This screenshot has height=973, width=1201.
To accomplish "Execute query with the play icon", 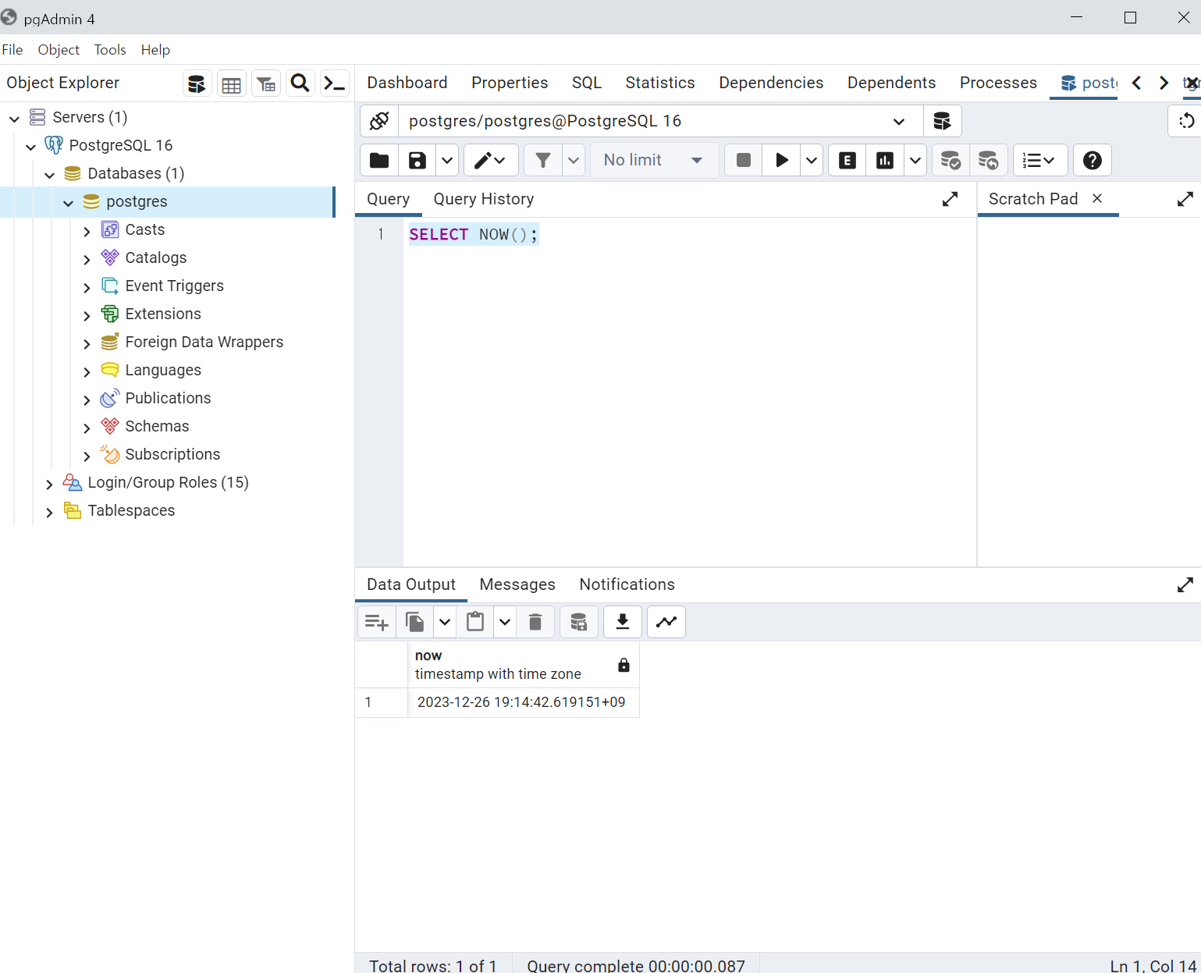I will 781,160.
